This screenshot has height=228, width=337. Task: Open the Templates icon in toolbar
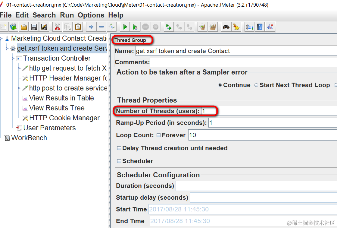click(x=14, y=27)
